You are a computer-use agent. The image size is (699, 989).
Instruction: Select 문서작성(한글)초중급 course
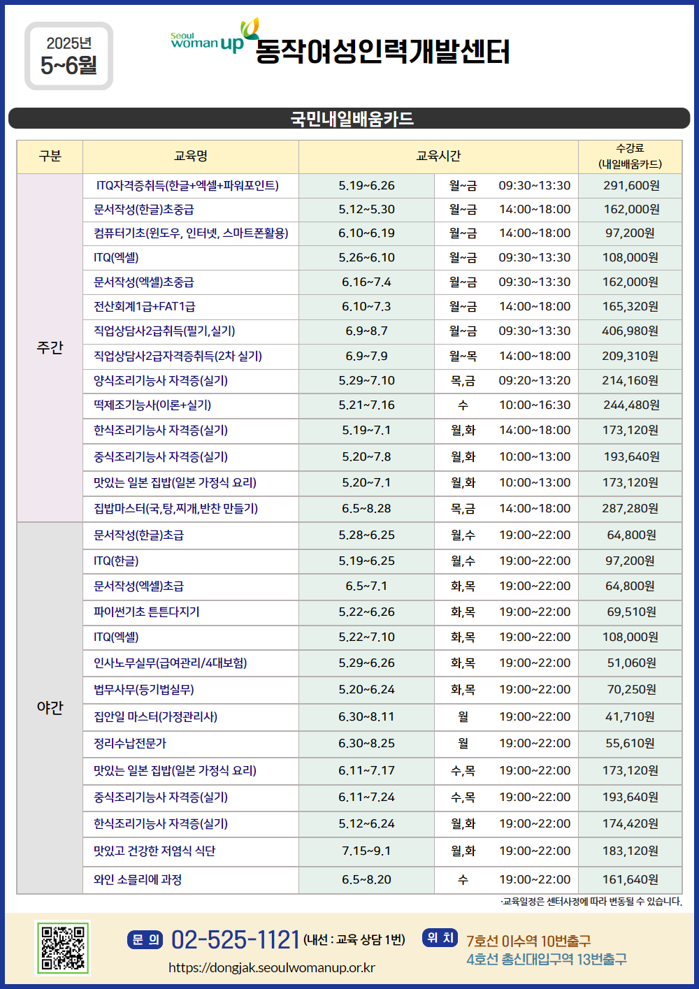pos(144,210)
